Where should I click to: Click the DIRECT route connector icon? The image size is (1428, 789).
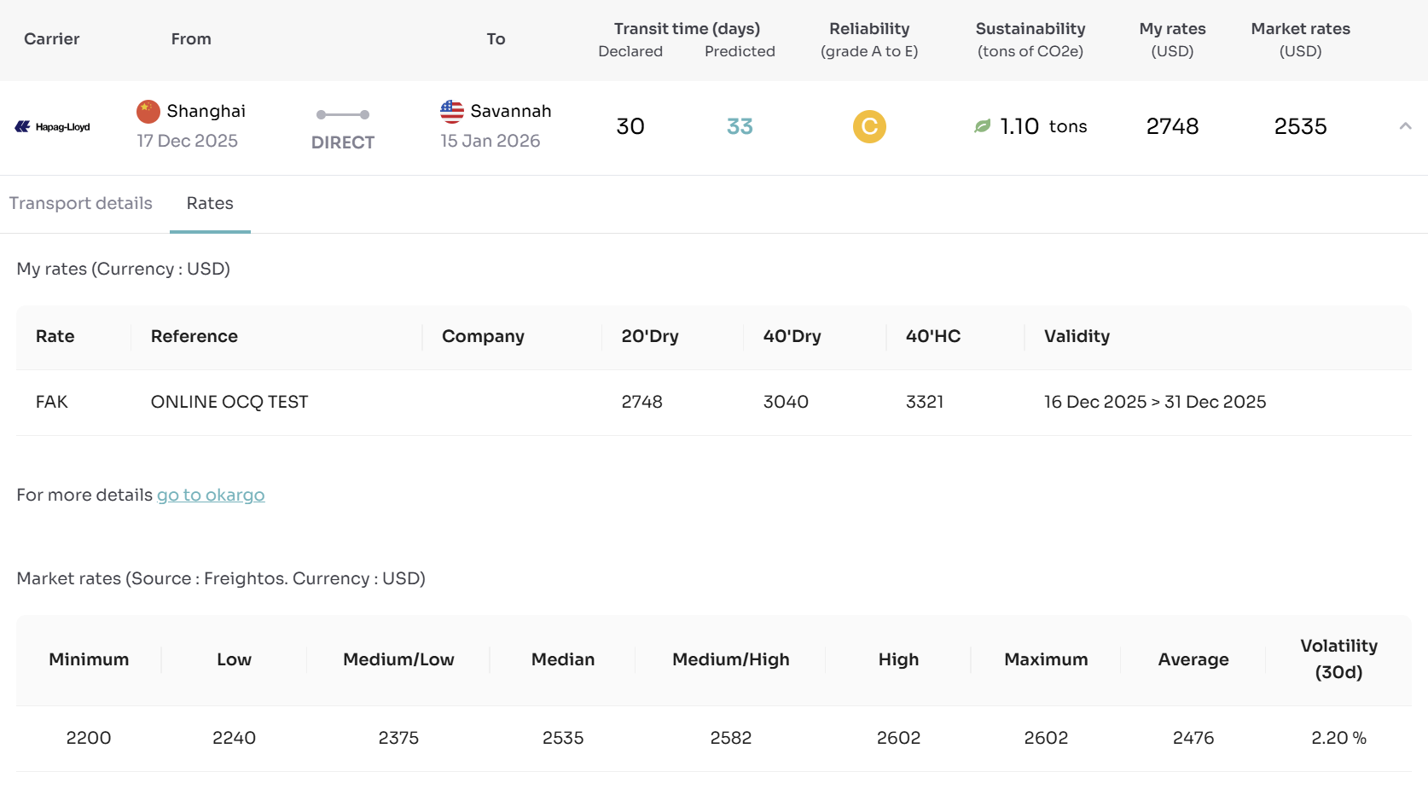click(342, 115)
